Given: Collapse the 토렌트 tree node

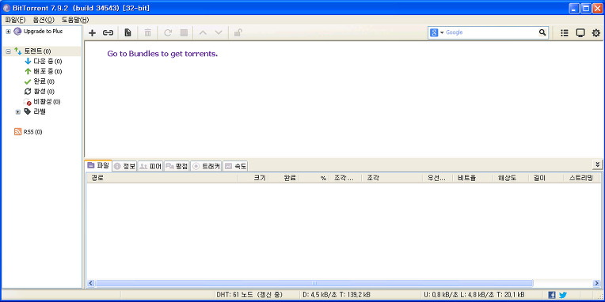Looking at the screenshot, I should 8,51.
